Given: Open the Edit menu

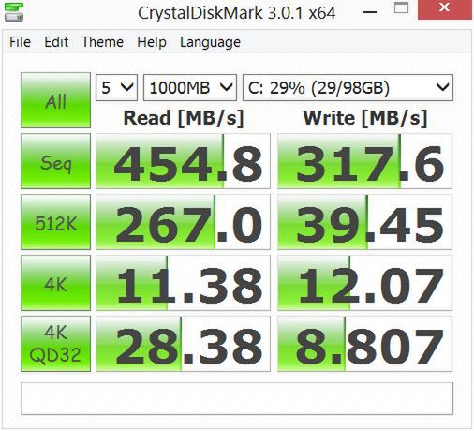Looking at the screenshot, I should (56, 42).
